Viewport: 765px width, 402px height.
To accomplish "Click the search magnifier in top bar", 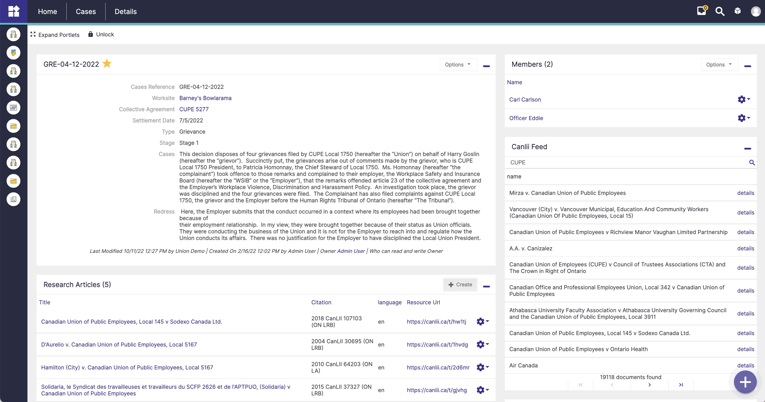I will pyautogui.click(x=720, y=12).
